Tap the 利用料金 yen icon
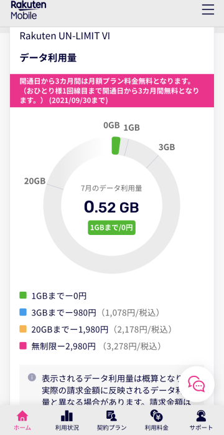This screenshot has height=435, width=224. (x=156, y=416)
